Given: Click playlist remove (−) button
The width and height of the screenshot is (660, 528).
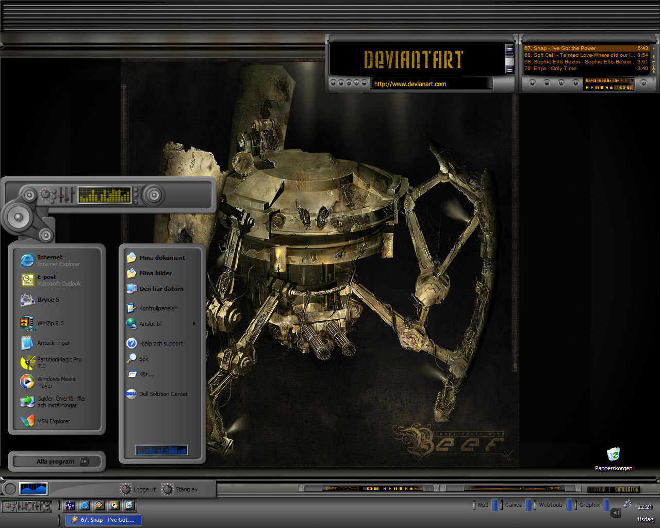Looking at the screenshot, I should [x=547, y=82].
